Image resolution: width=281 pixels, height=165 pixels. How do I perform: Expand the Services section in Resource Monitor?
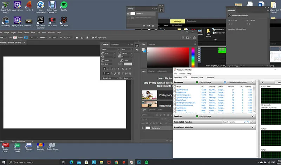click(x=253, y=116)
